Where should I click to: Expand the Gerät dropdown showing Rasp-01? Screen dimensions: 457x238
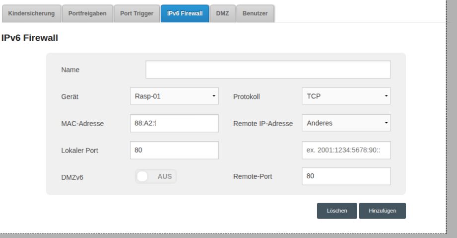click(174, 96)
